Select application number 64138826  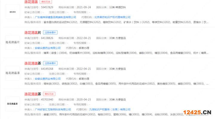[47, 38]
